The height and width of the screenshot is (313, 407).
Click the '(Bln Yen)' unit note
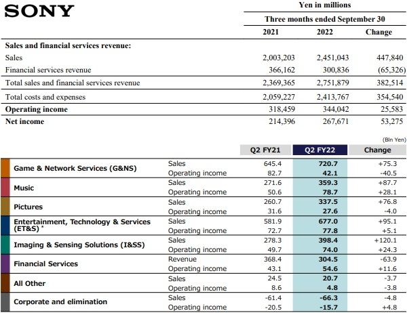[394, 140]
